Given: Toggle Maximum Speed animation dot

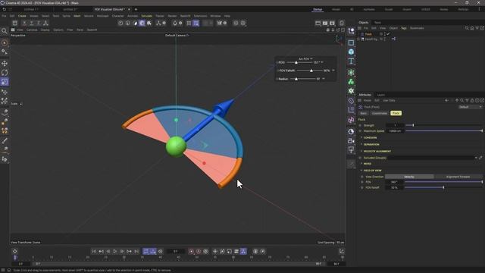Looking at the screenshot, I should pos(360,131).
